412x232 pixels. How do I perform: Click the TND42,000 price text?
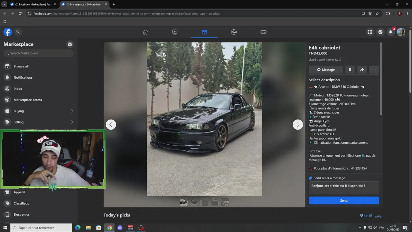(318, 53)
